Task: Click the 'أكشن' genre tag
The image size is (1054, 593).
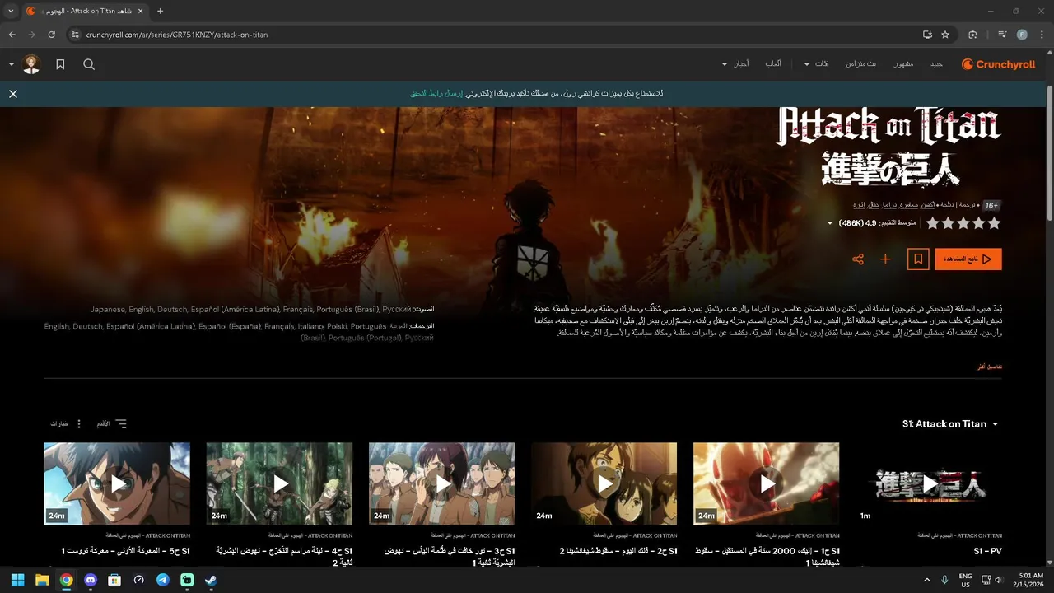Action: (x=927, y=204)
